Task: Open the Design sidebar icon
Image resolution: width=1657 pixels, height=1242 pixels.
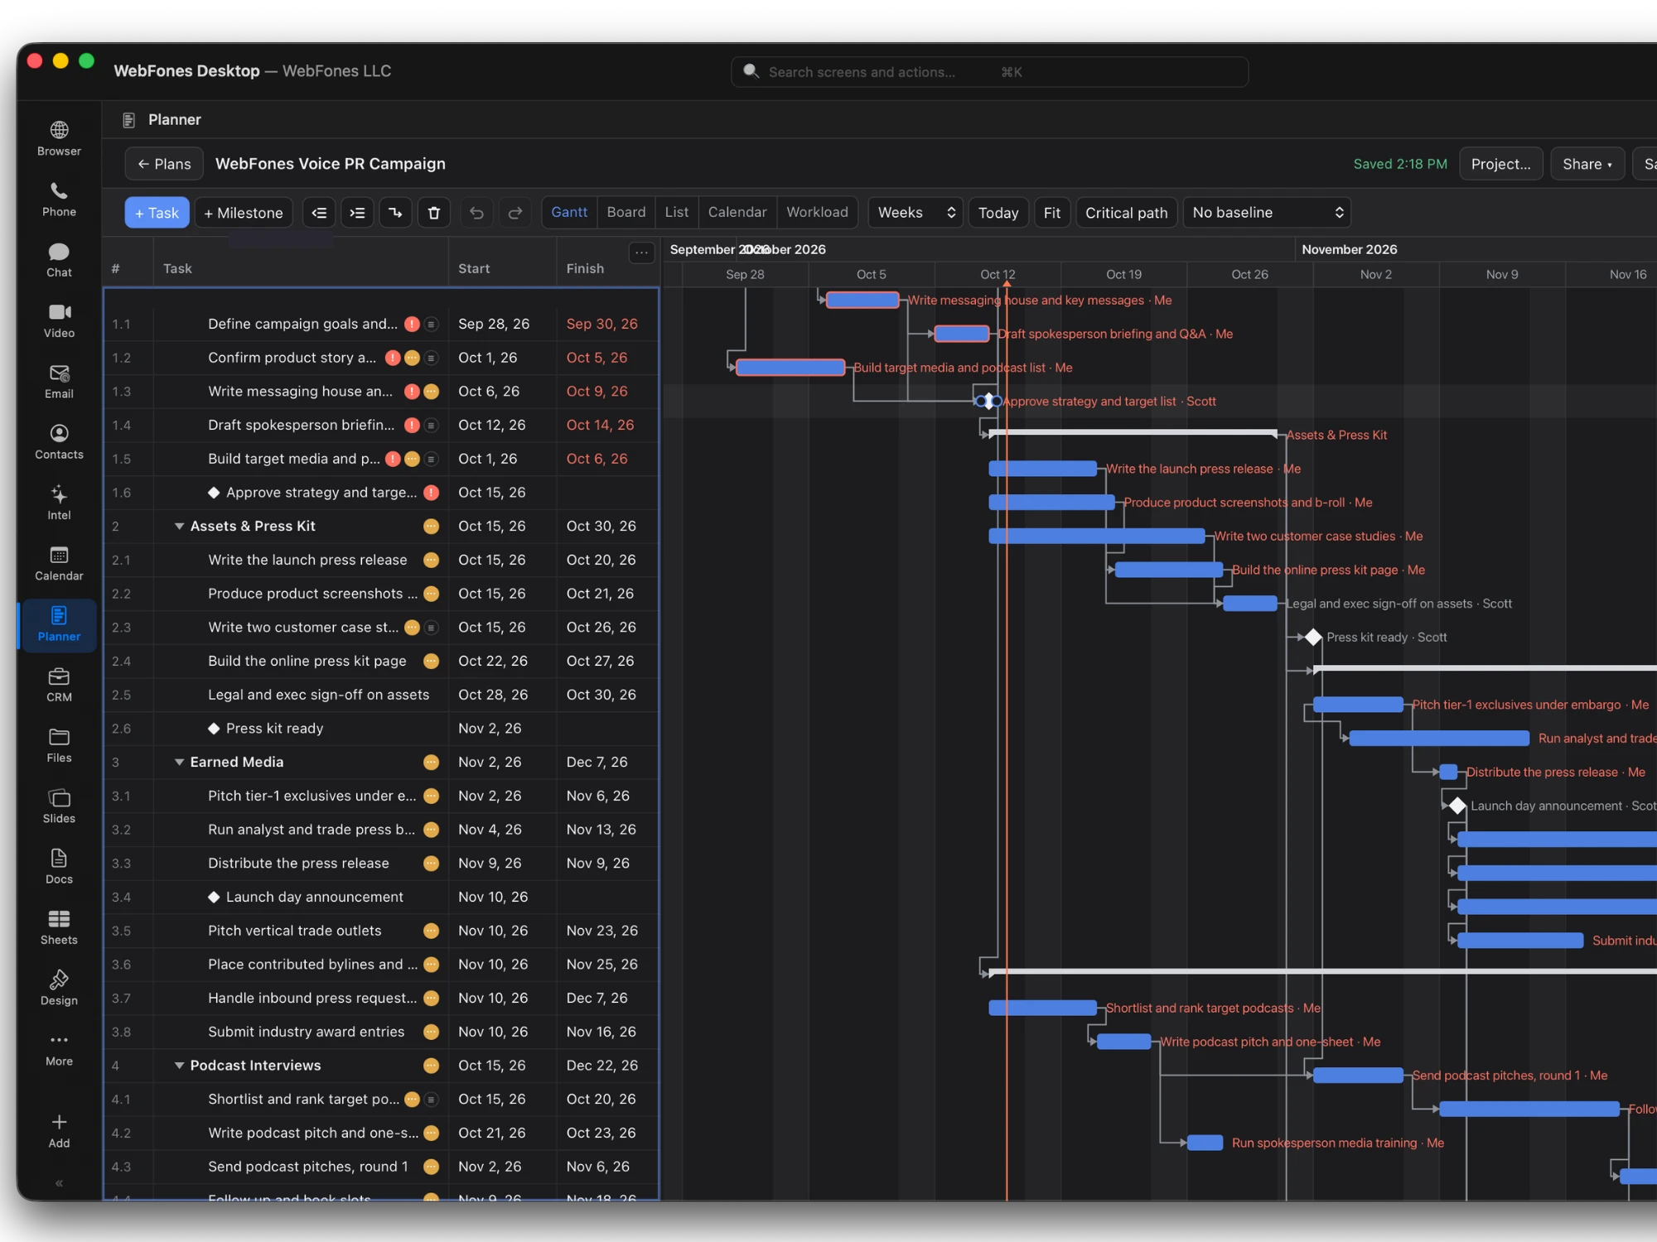Action: click(x=59, y=988)
